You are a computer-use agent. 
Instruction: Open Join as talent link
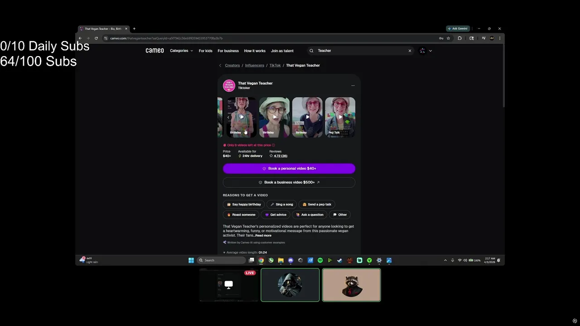point(282,51)
